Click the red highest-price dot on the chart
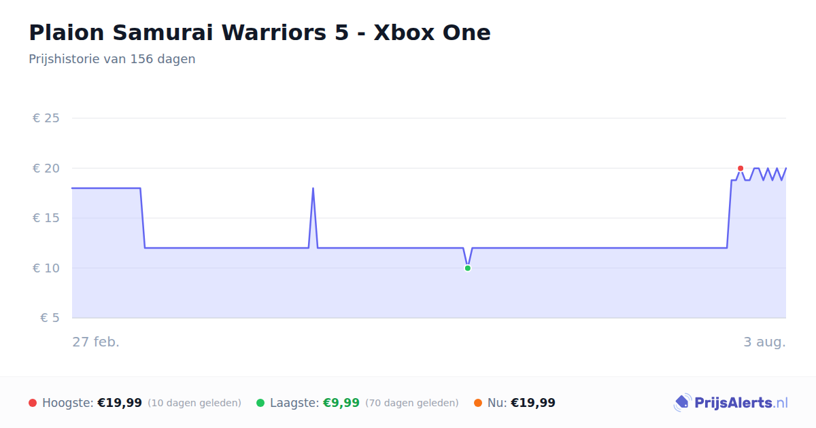Image resolution: width=816 pixels, height=428 pixels. tap(741, 168)
